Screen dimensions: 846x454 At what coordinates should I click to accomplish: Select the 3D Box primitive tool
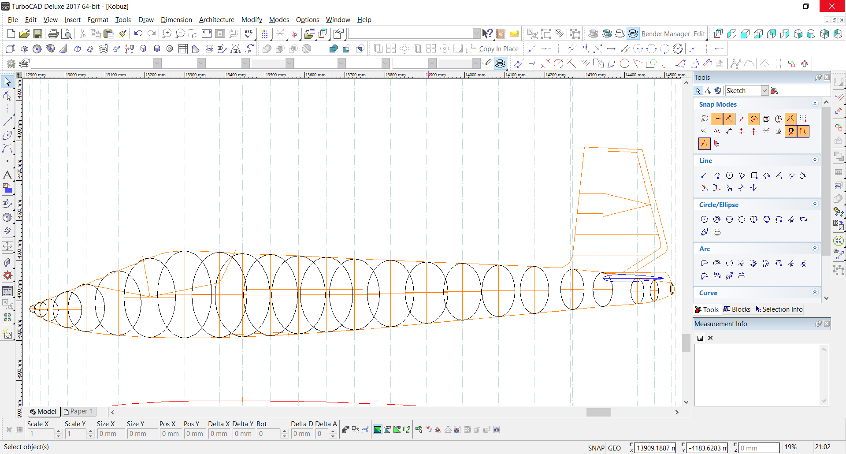tap(11, 49)
